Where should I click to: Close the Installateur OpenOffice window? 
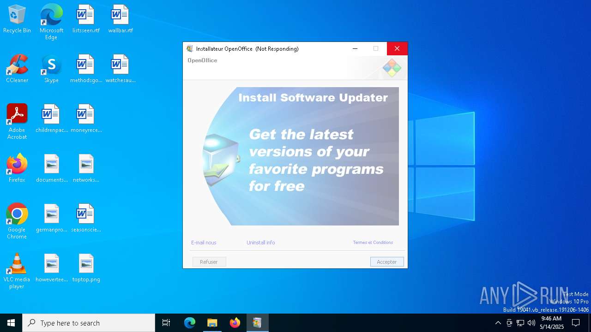[397, 48]
